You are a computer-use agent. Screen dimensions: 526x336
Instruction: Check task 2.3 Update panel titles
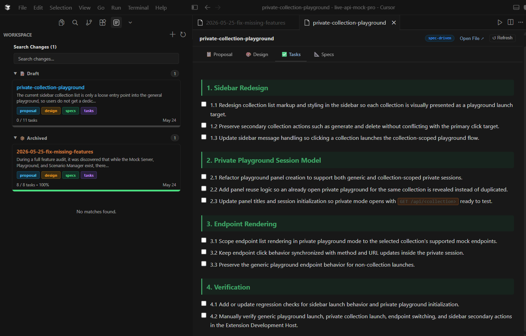pos(204,200)
